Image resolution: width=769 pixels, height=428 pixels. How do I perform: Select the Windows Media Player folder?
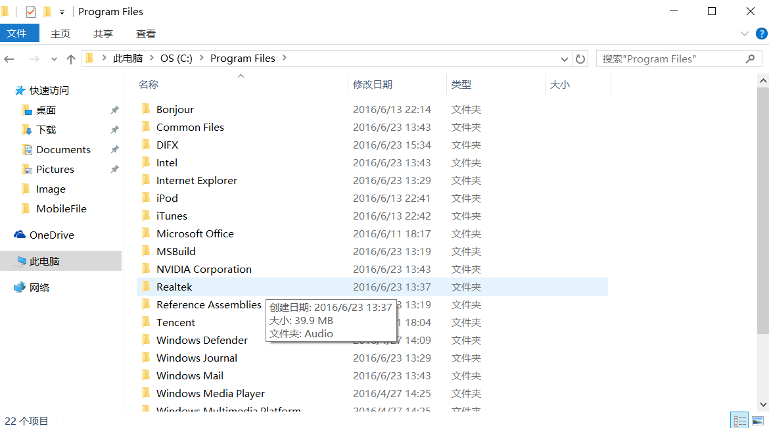210,394
